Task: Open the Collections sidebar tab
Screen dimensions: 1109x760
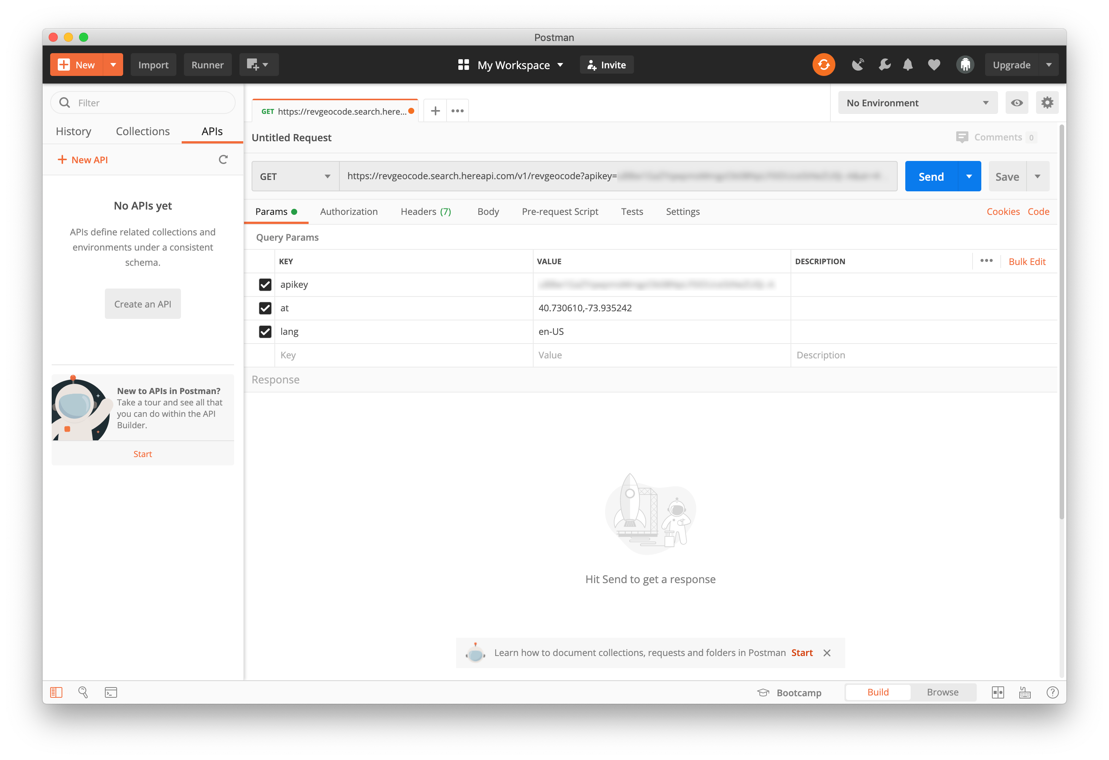Action: coord(143,132)
